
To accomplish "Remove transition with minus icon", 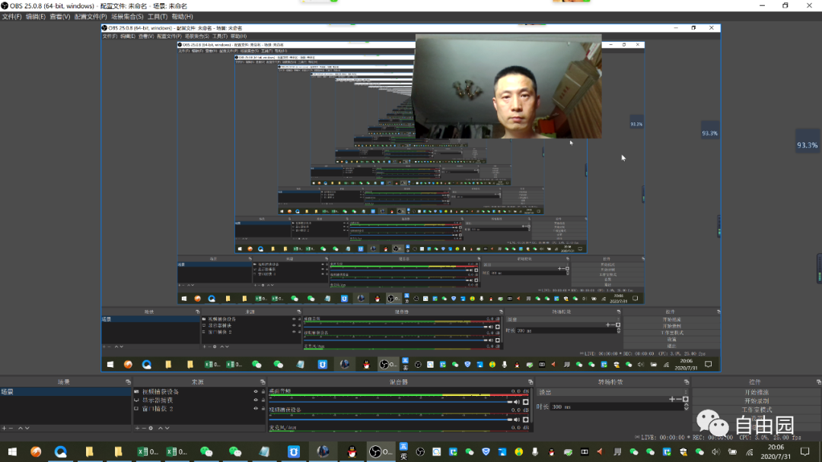I will 678,399.
